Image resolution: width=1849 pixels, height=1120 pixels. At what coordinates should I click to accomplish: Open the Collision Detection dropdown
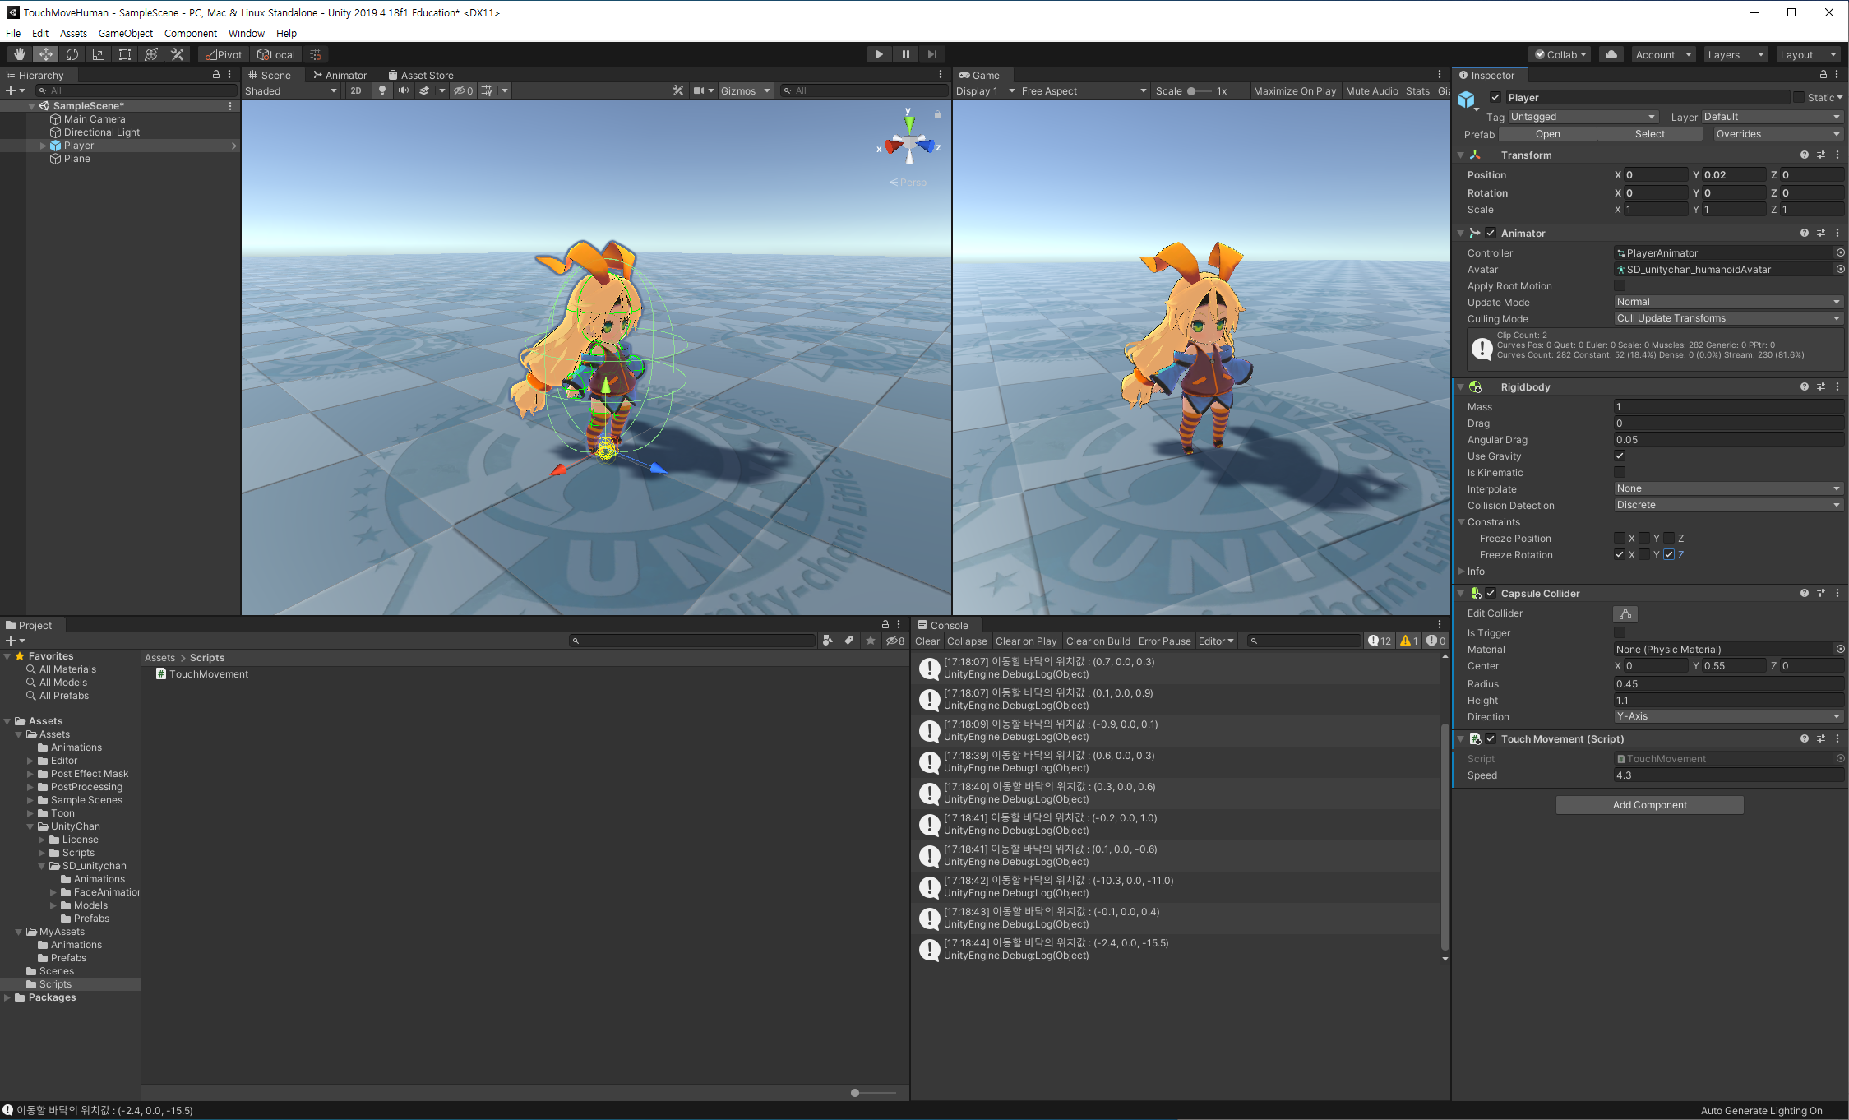click(x=1727, y=505)
